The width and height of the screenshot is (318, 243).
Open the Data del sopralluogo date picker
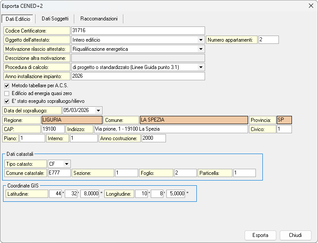98,110
